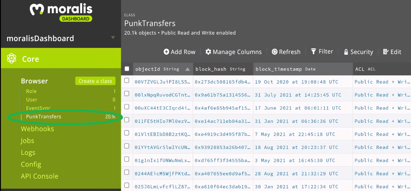Click the Create a class button
Viewport: 411px width, 191px height.
(95, 81)
